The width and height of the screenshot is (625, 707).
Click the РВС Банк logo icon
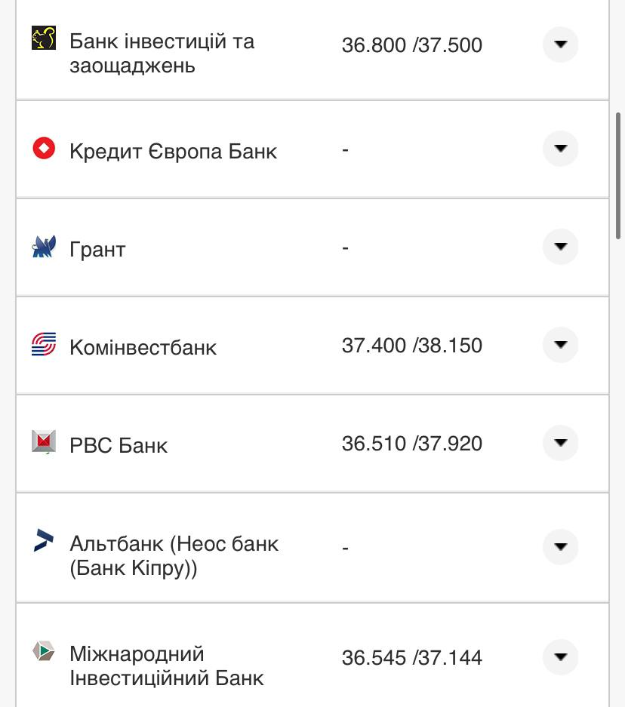(44, 441)
